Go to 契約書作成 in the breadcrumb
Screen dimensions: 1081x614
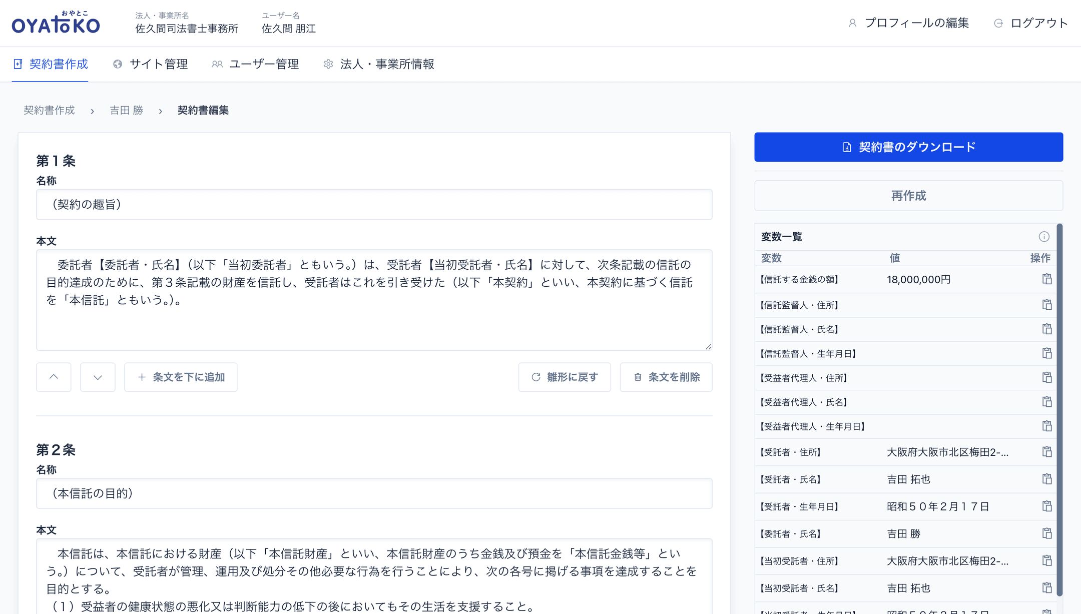tap(49, 110)
